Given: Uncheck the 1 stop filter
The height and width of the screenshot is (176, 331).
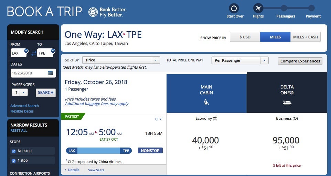Looking at the screenshot, I should coord(14,161).
